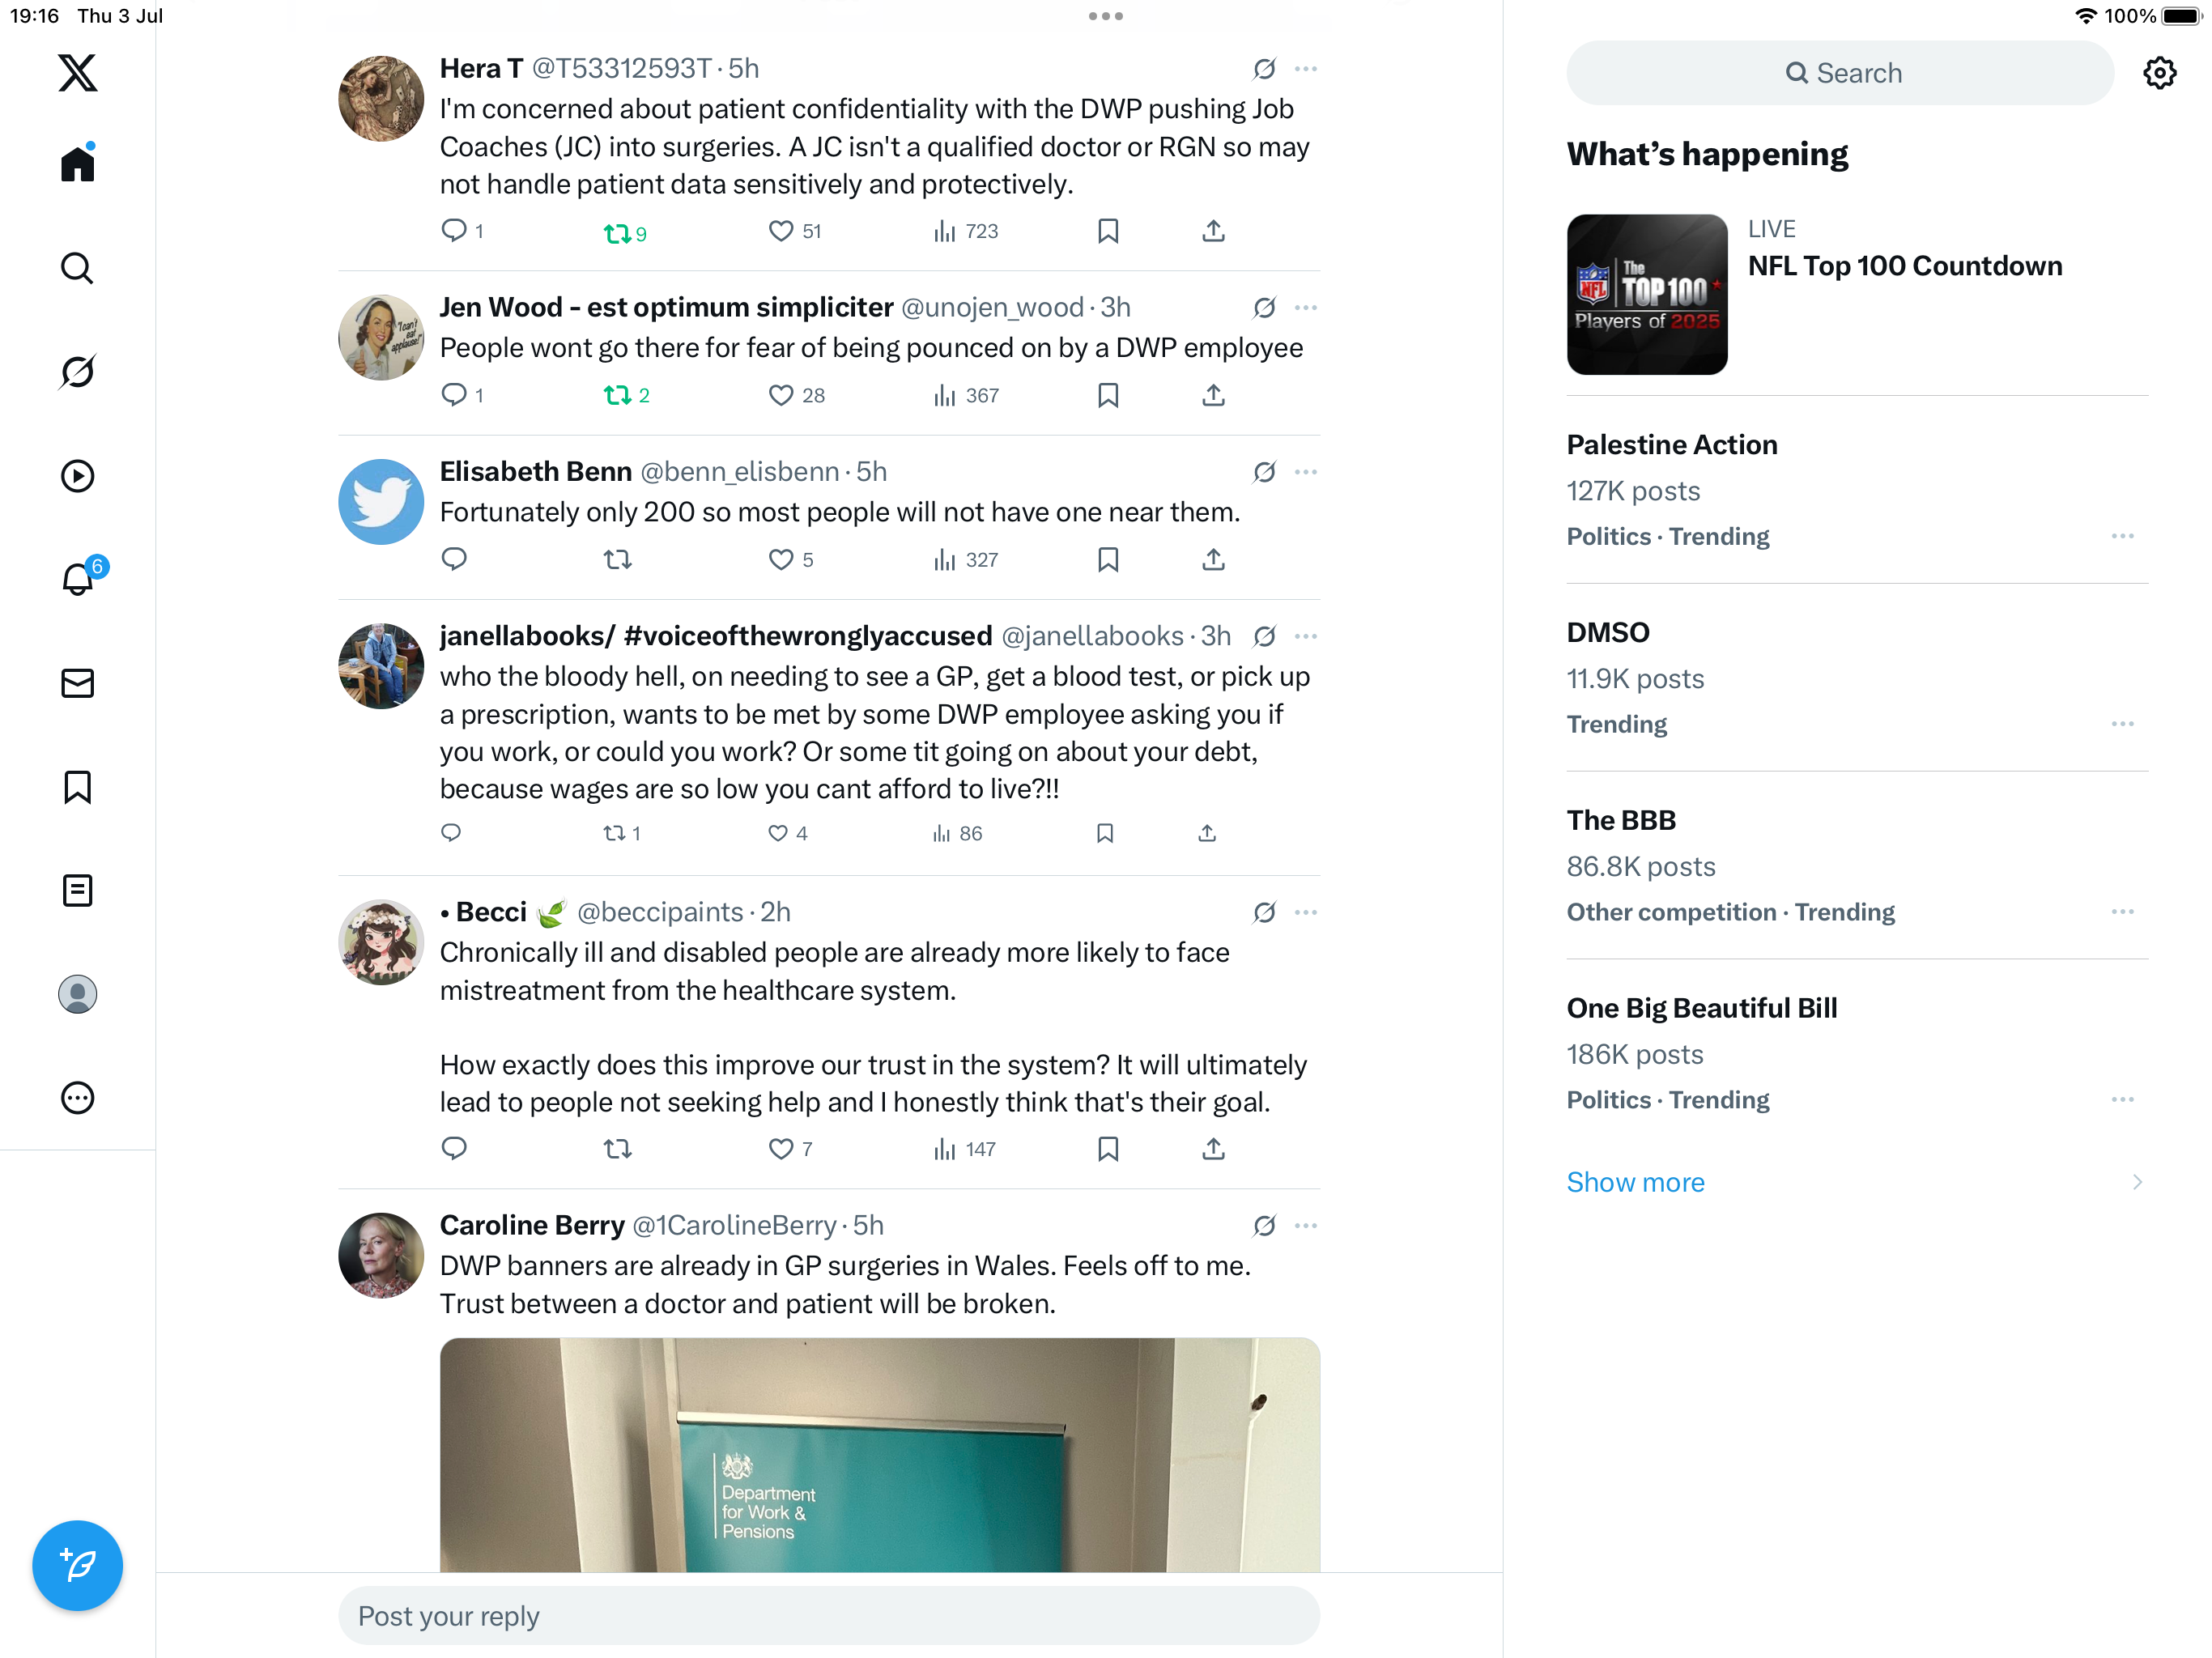The height and width of the screenshot is (1658, 2212).
Task: Tap the compose post button
Action: tap(77, 1565)
